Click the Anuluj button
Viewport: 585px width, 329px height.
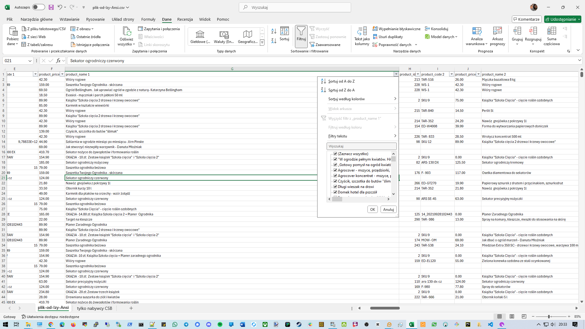[x=388, y=210]
